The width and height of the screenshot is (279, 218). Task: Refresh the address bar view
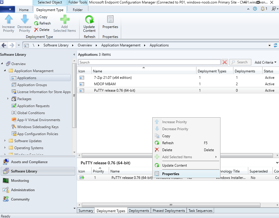[276, 45]
